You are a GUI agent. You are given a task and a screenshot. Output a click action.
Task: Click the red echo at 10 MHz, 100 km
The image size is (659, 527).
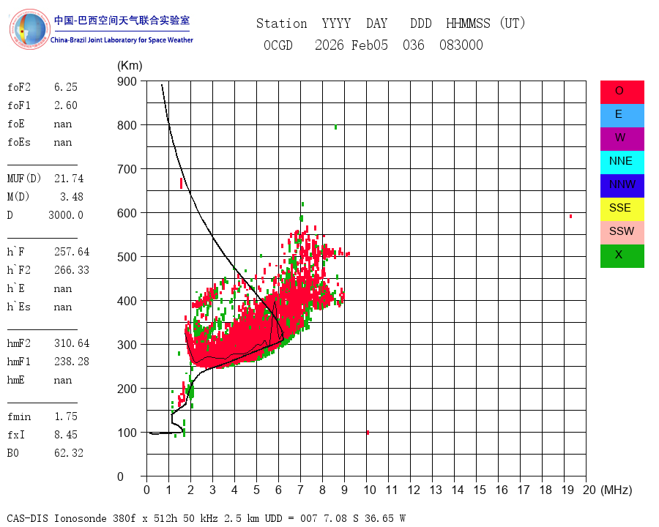368,433
